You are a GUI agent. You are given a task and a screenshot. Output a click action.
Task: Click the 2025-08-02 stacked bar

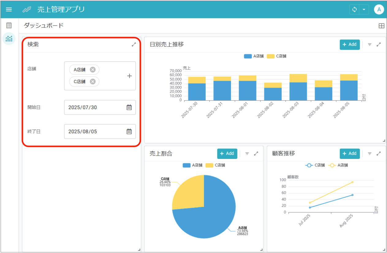coord(273,91)
